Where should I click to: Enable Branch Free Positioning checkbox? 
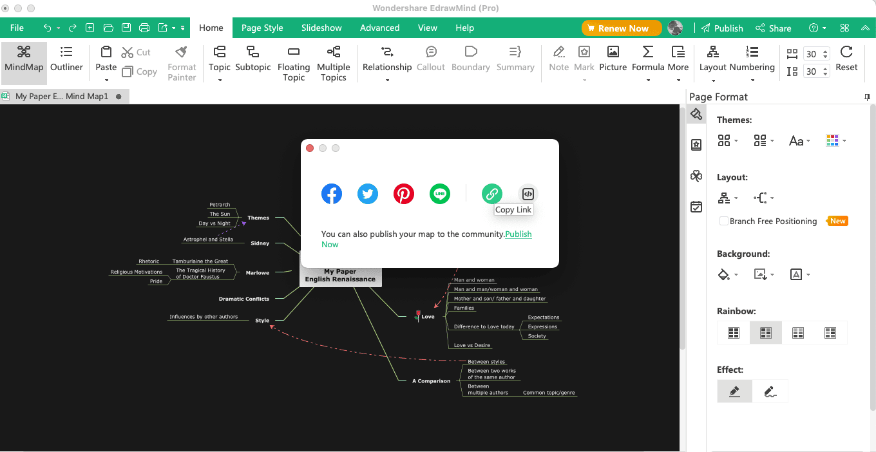click(x=724, y=221)
